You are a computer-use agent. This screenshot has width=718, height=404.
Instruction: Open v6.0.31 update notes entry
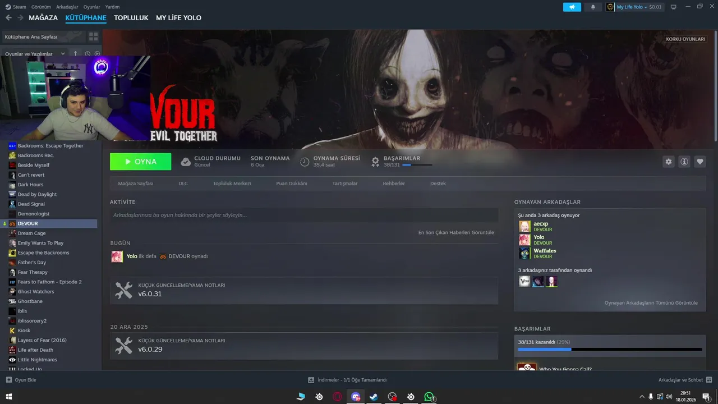[304, 290]
